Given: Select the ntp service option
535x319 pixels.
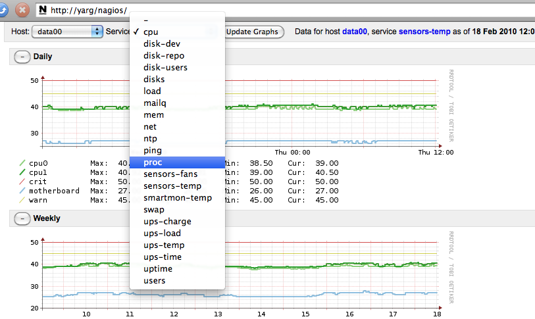Looking at the screenshot, I should [177, 139].
